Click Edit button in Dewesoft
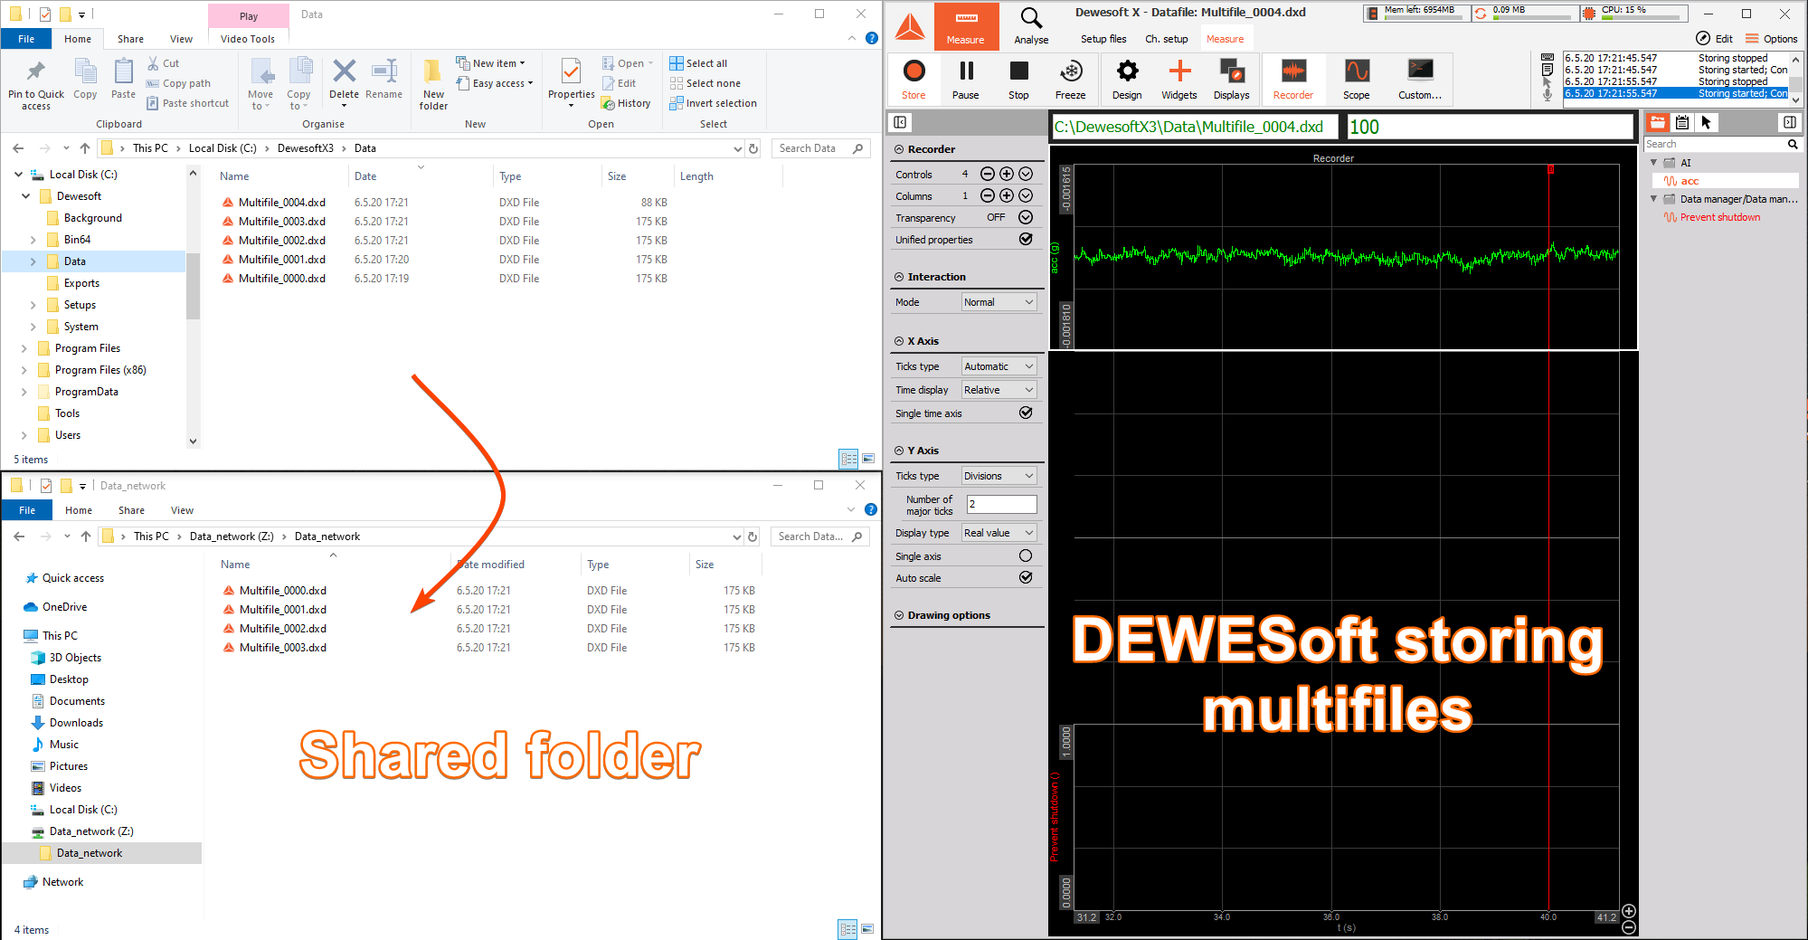The image size is (1808, 940). 1714,39
